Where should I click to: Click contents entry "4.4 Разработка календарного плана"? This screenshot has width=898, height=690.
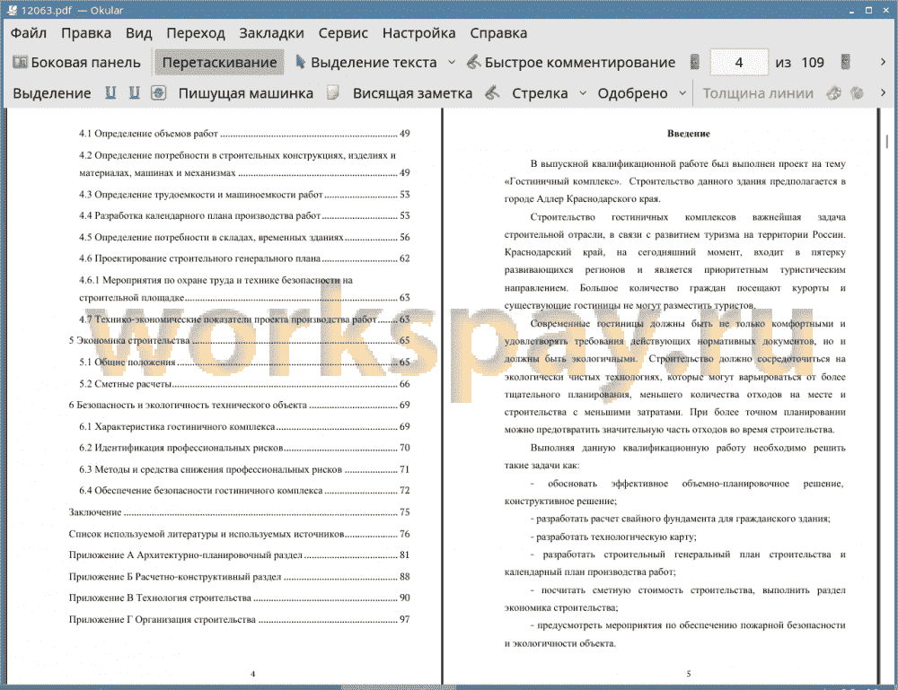[x=244, y=215]
